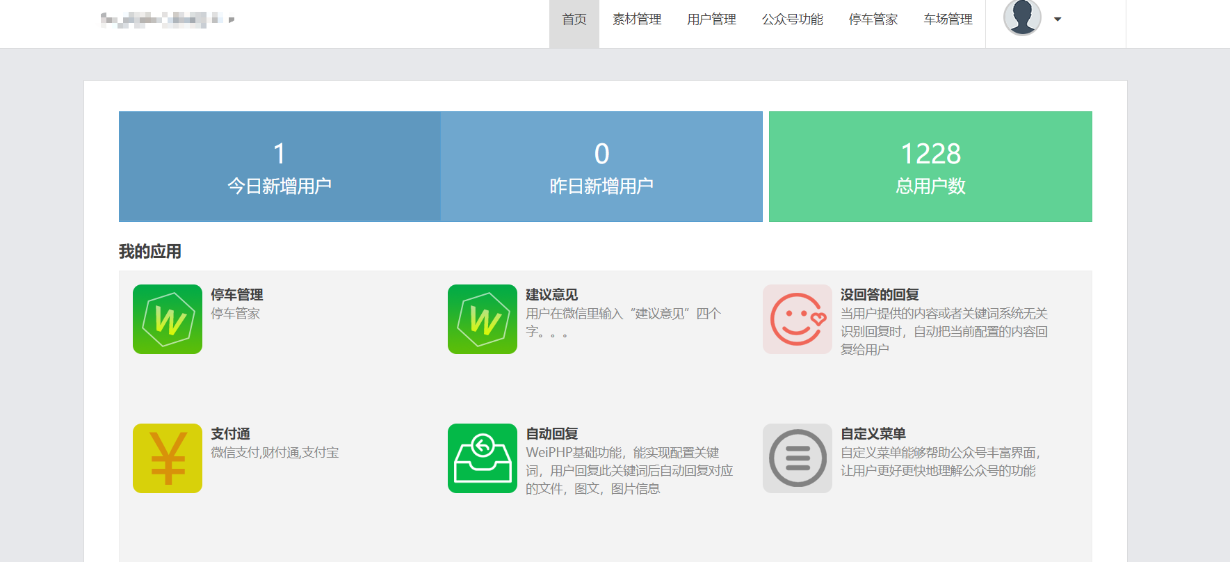Open the 停车管理 green W app icon
The width and height of the screenshot is (1230, 562).
168,319
